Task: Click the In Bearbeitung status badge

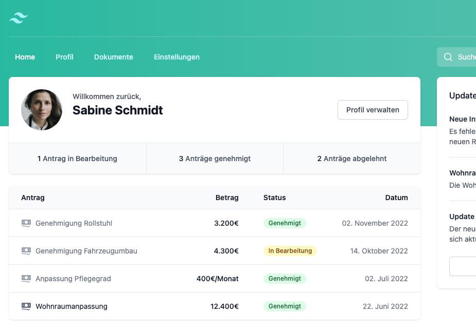Action: (290, 251)
